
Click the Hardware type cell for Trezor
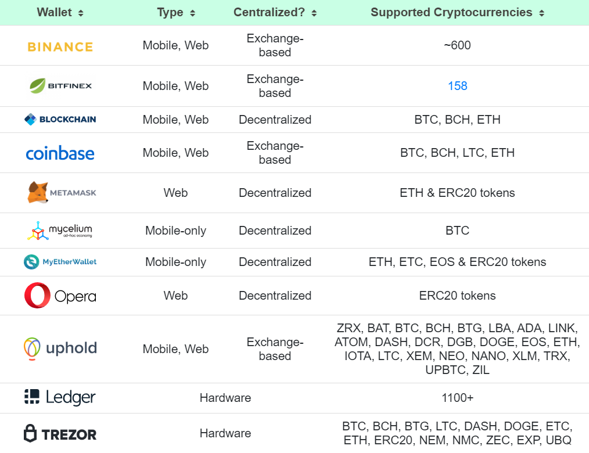[x=225, y=433]
